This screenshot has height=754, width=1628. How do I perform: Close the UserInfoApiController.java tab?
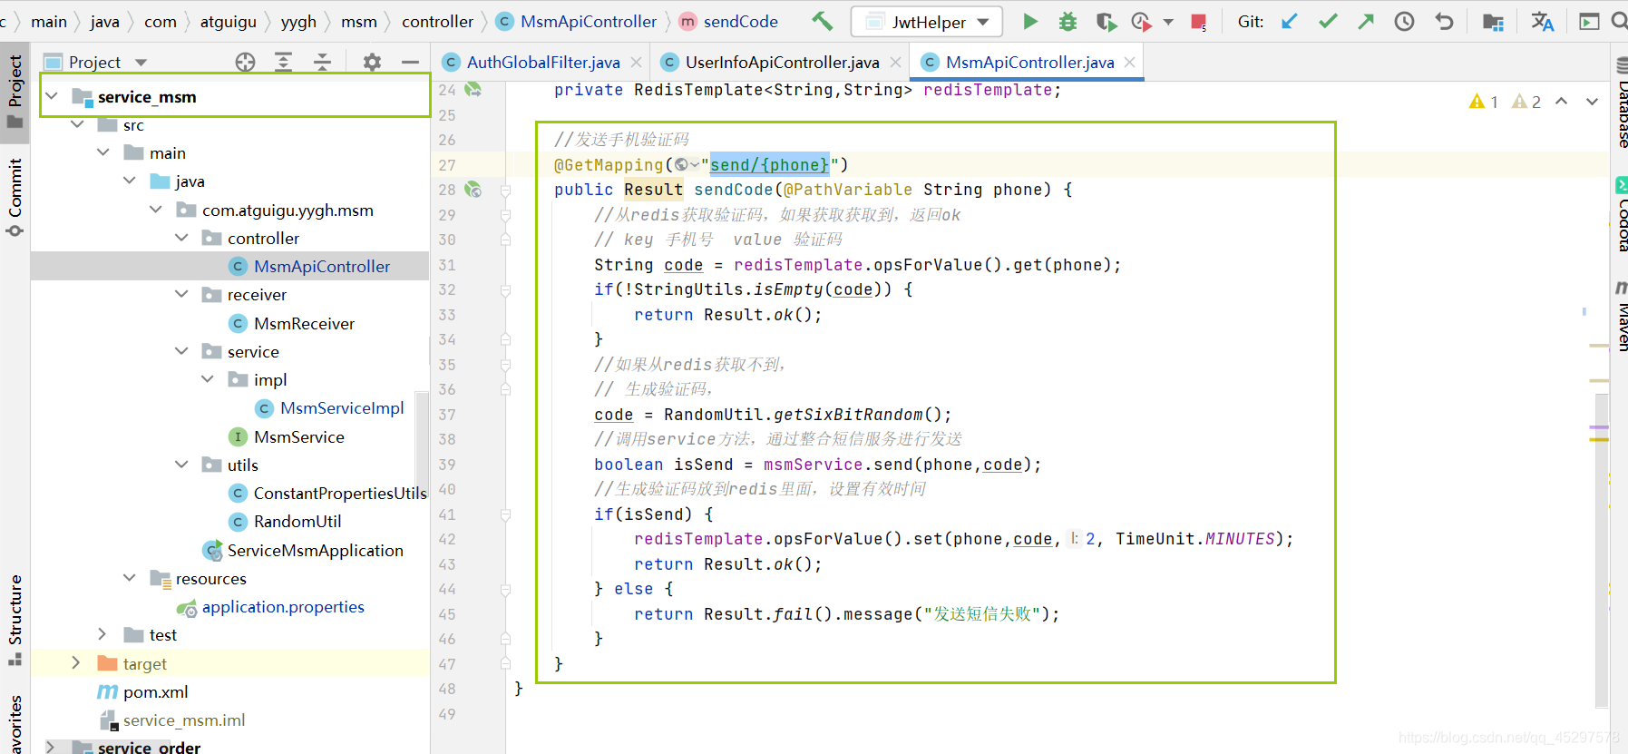click(896, 62)
